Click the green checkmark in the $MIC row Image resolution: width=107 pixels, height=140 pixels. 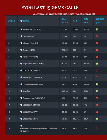click(97, 64)
